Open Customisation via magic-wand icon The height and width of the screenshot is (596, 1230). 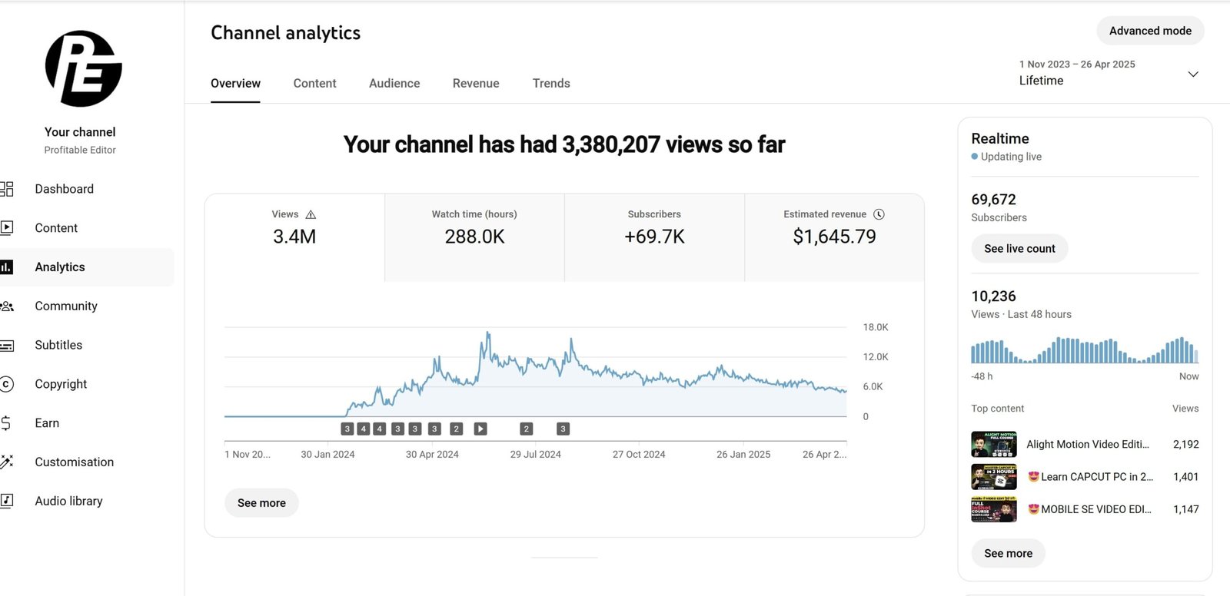tap(7, 462)
